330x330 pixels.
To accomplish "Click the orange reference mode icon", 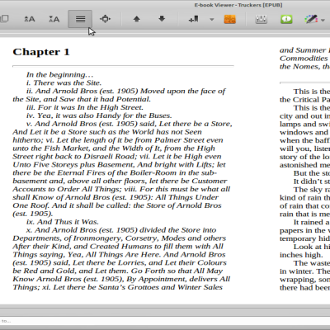I will (x=229, y=19).
